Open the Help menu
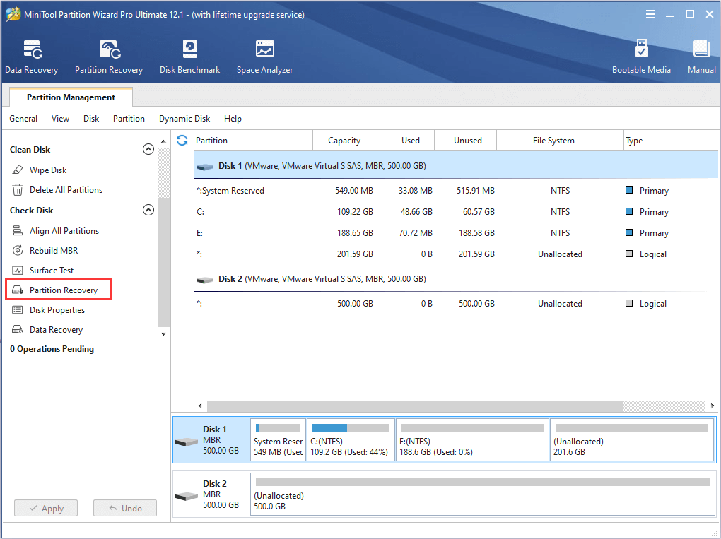This screenshot has height=539, width=721. click(x=233, y=119)
